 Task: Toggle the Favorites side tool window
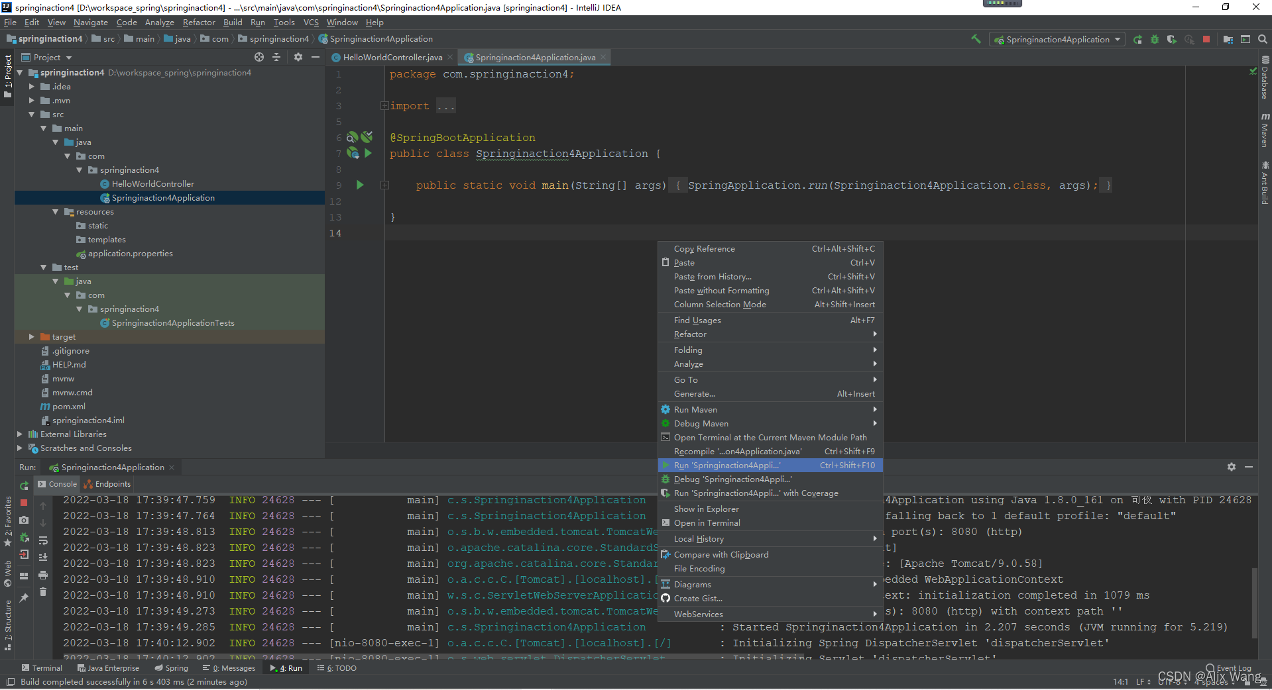(8, 521)
